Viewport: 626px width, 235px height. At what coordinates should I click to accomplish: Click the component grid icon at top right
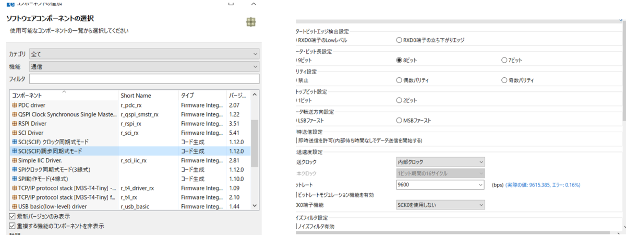tap(251, 22)
